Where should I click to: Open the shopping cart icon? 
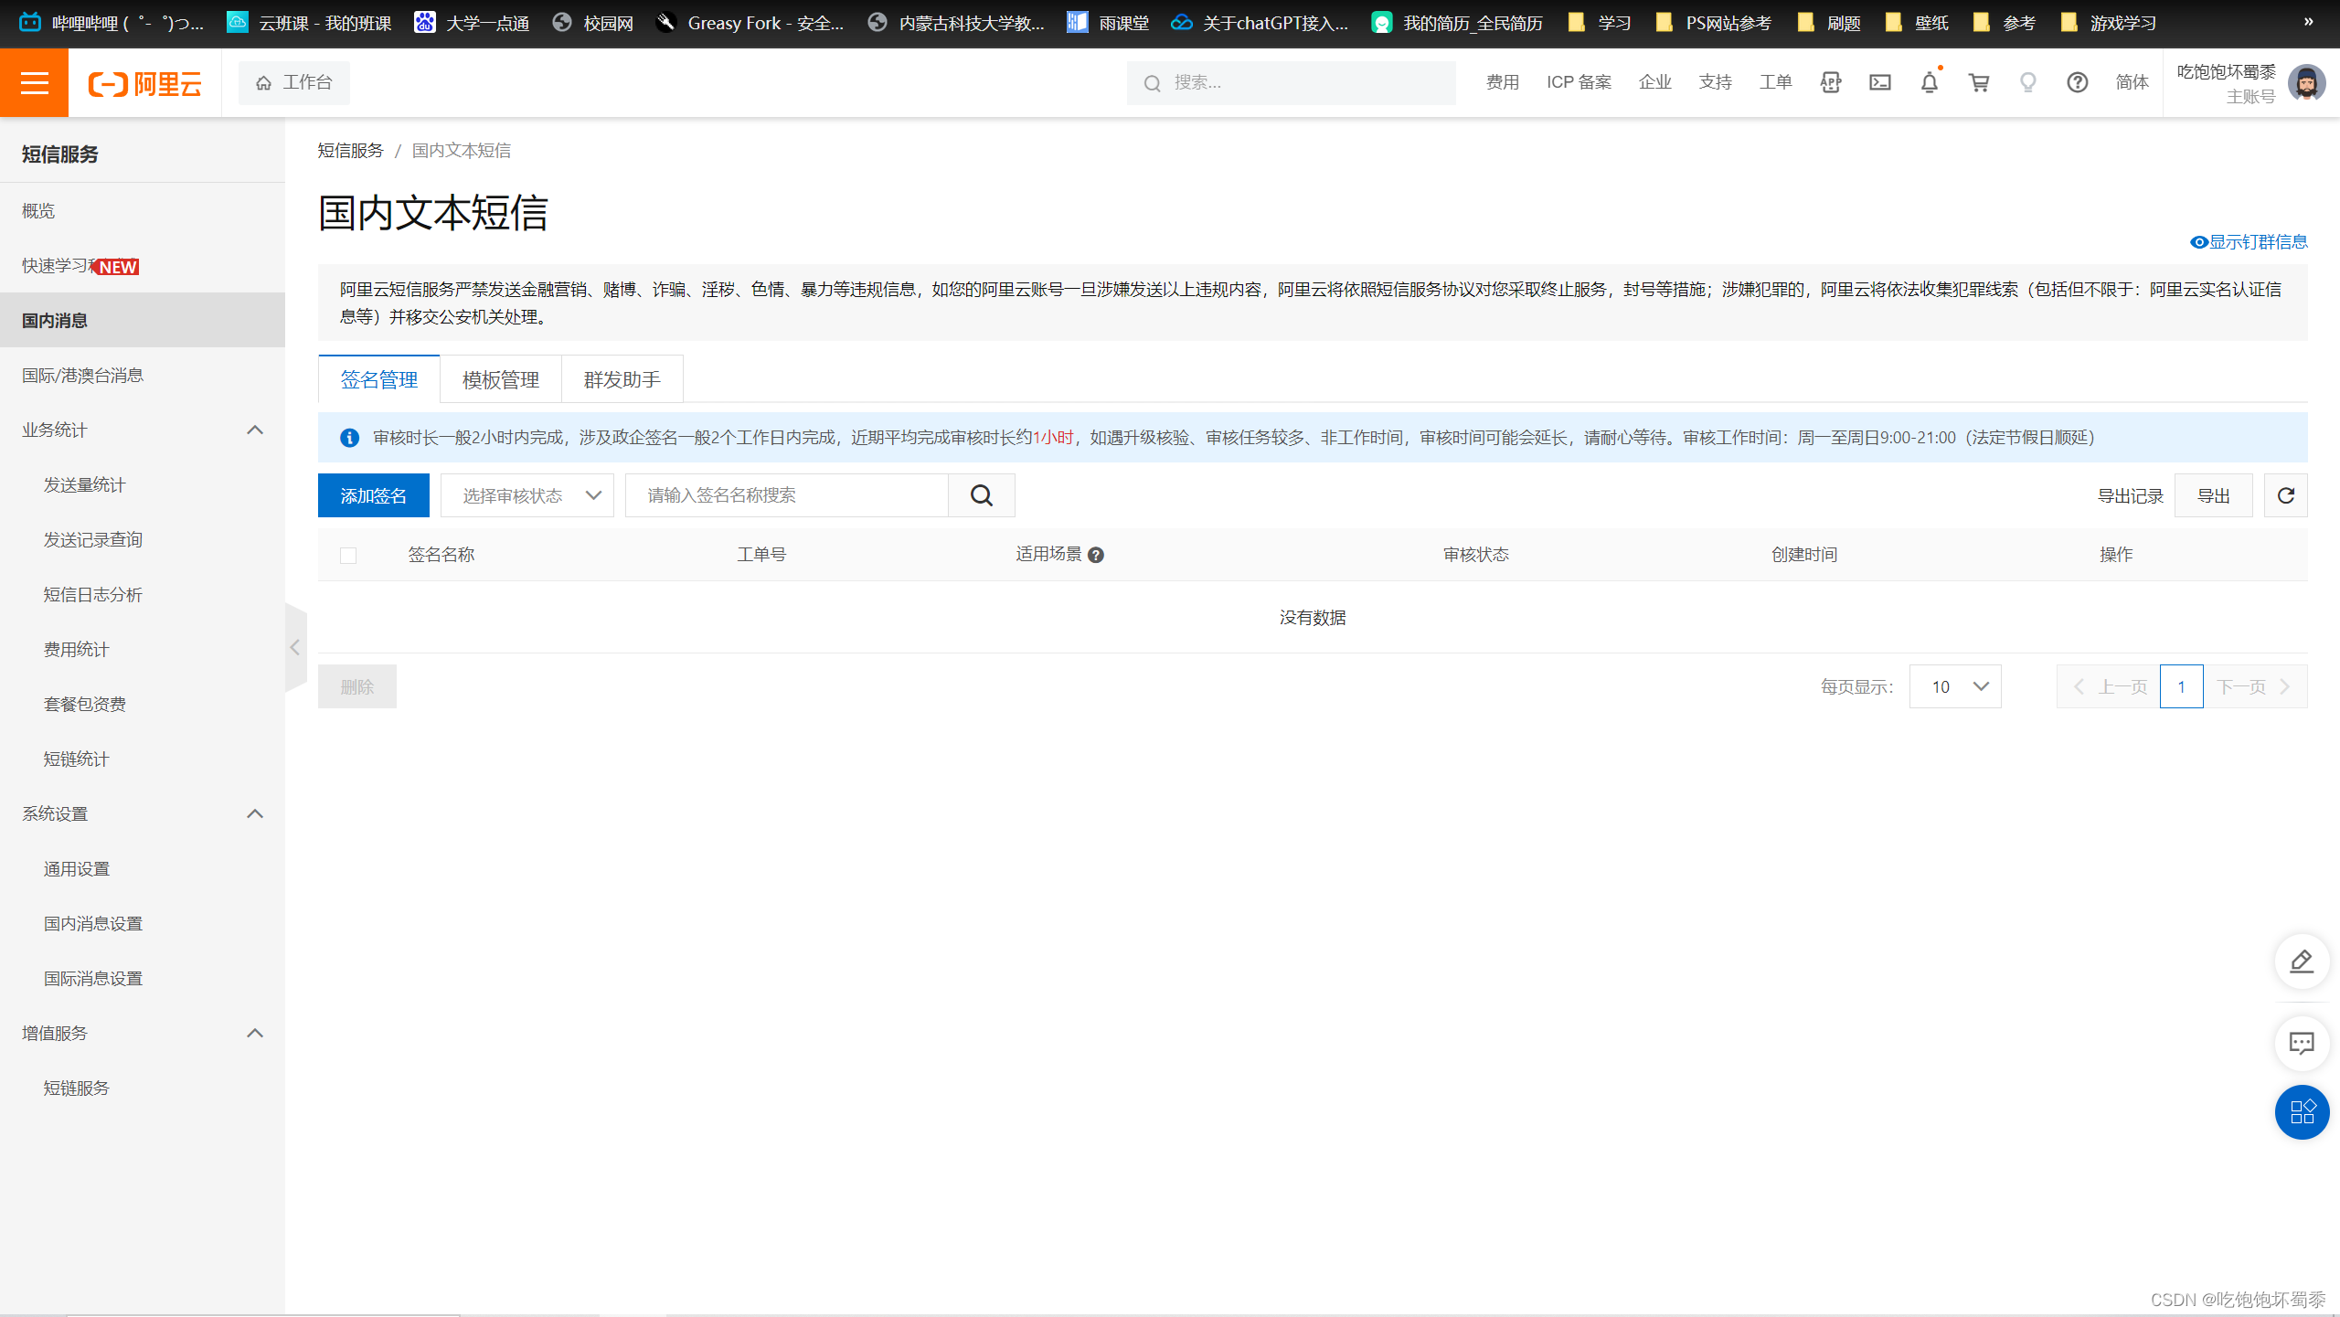click(1979, 82)
